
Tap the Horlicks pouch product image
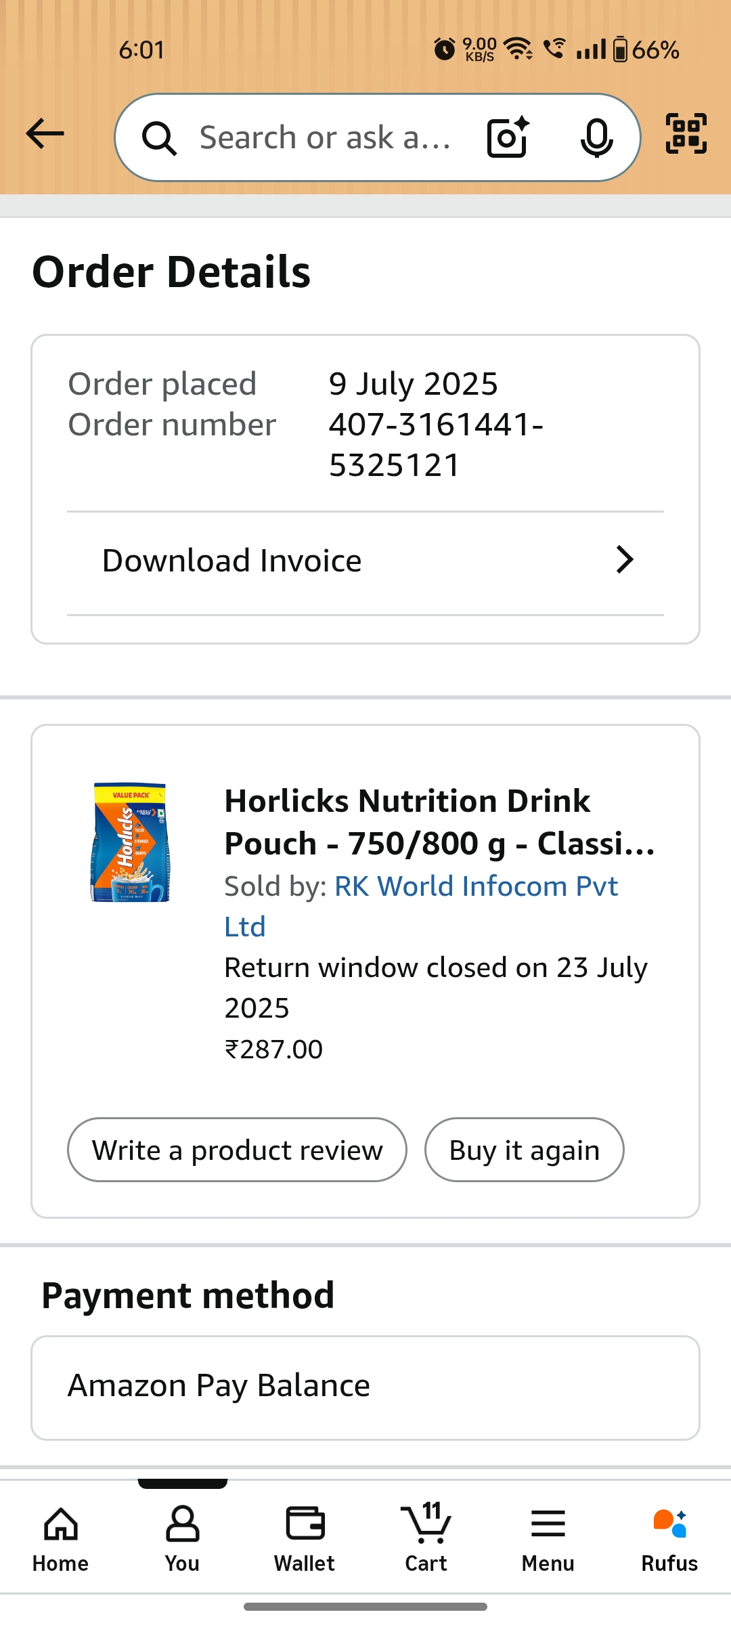[x=130, y=842]
